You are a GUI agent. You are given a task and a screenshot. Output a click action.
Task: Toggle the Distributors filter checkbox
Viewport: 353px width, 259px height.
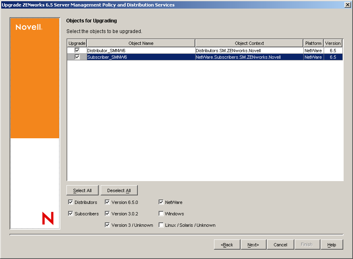tap(71, 202)
